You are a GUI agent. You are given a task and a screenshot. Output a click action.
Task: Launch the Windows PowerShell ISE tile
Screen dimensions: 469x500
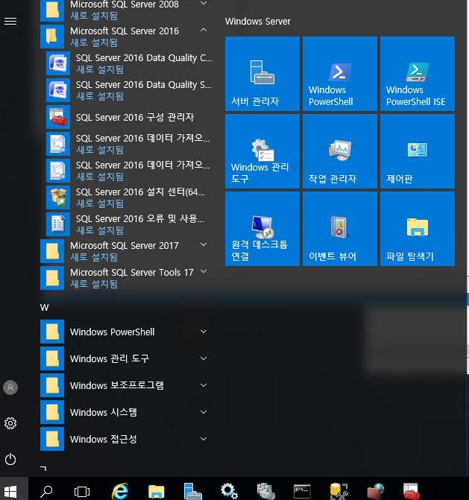tap(418, 74)
